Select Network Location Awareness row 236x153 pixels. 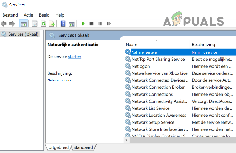coord(180,115)
